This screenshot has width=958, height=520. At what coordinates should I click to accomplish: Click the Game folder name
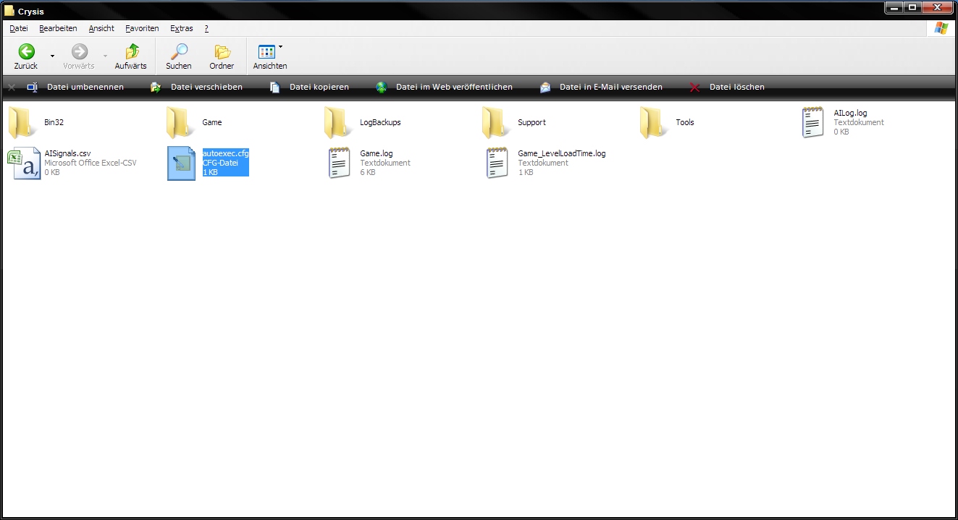[x=212, y=123]
